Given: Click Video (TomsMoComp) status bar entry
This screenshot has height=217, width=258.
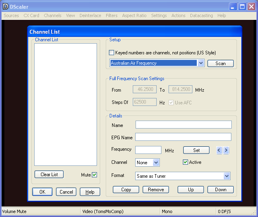Looking at the screenshot, I should [x=103, y=211].
